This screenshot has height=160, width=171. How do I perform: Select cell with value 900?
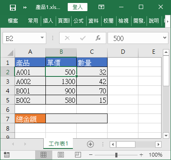(x=61, y=90)
